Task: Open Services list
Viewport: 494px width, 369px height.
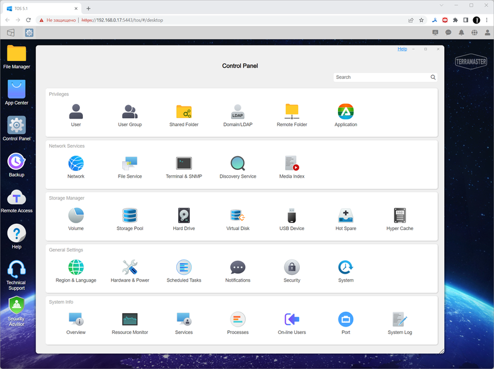Action: coord(184,323)
